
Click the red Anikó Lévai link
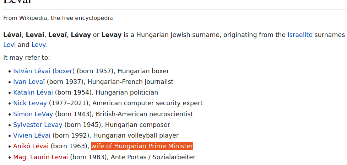tap(31, 146)
